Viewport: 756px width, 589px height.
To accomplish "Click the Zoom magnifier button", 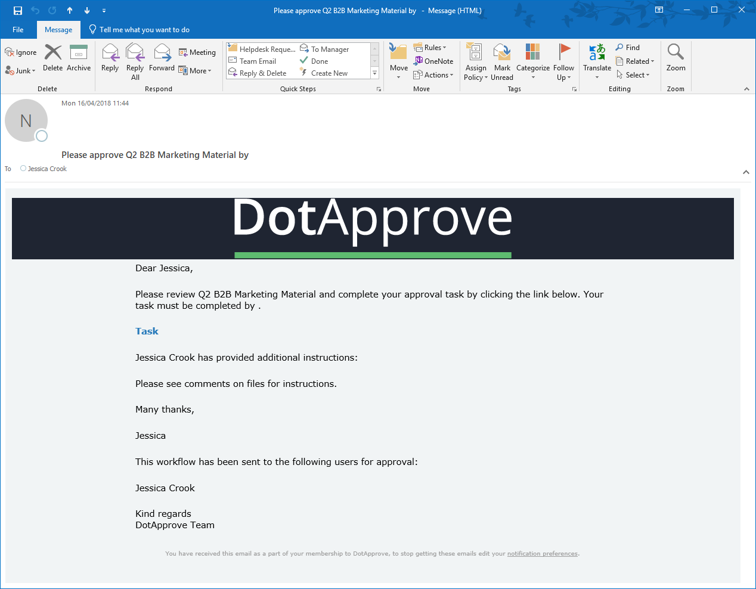I will pos(676,57).
